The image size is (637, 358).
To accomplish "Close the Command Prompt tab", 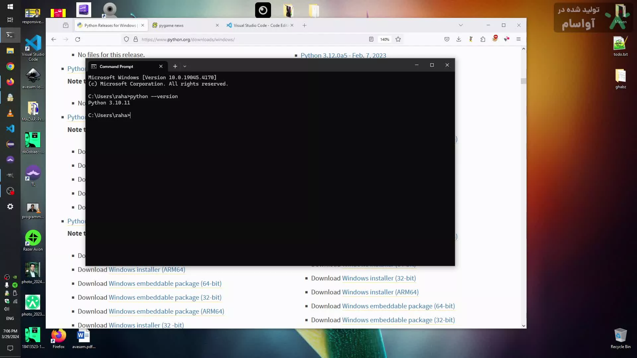I will (161, 66).
